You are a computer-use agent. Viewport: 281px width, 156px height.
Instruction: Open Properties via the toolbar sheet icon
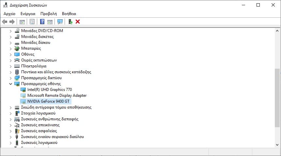click(32, 22)
